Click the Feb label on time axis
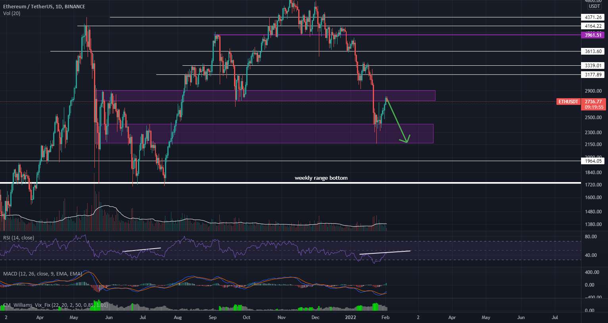 pyautogui.click(x=385, y=317)
